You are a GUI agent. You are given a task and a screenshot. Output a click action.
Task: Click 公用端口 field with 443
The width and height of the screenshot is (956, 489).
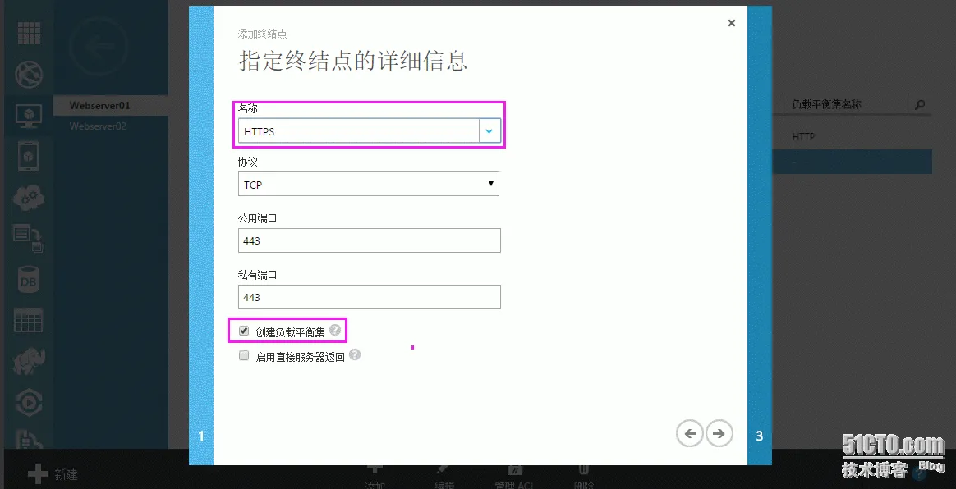pyautogui.click(x=370, y=240)
